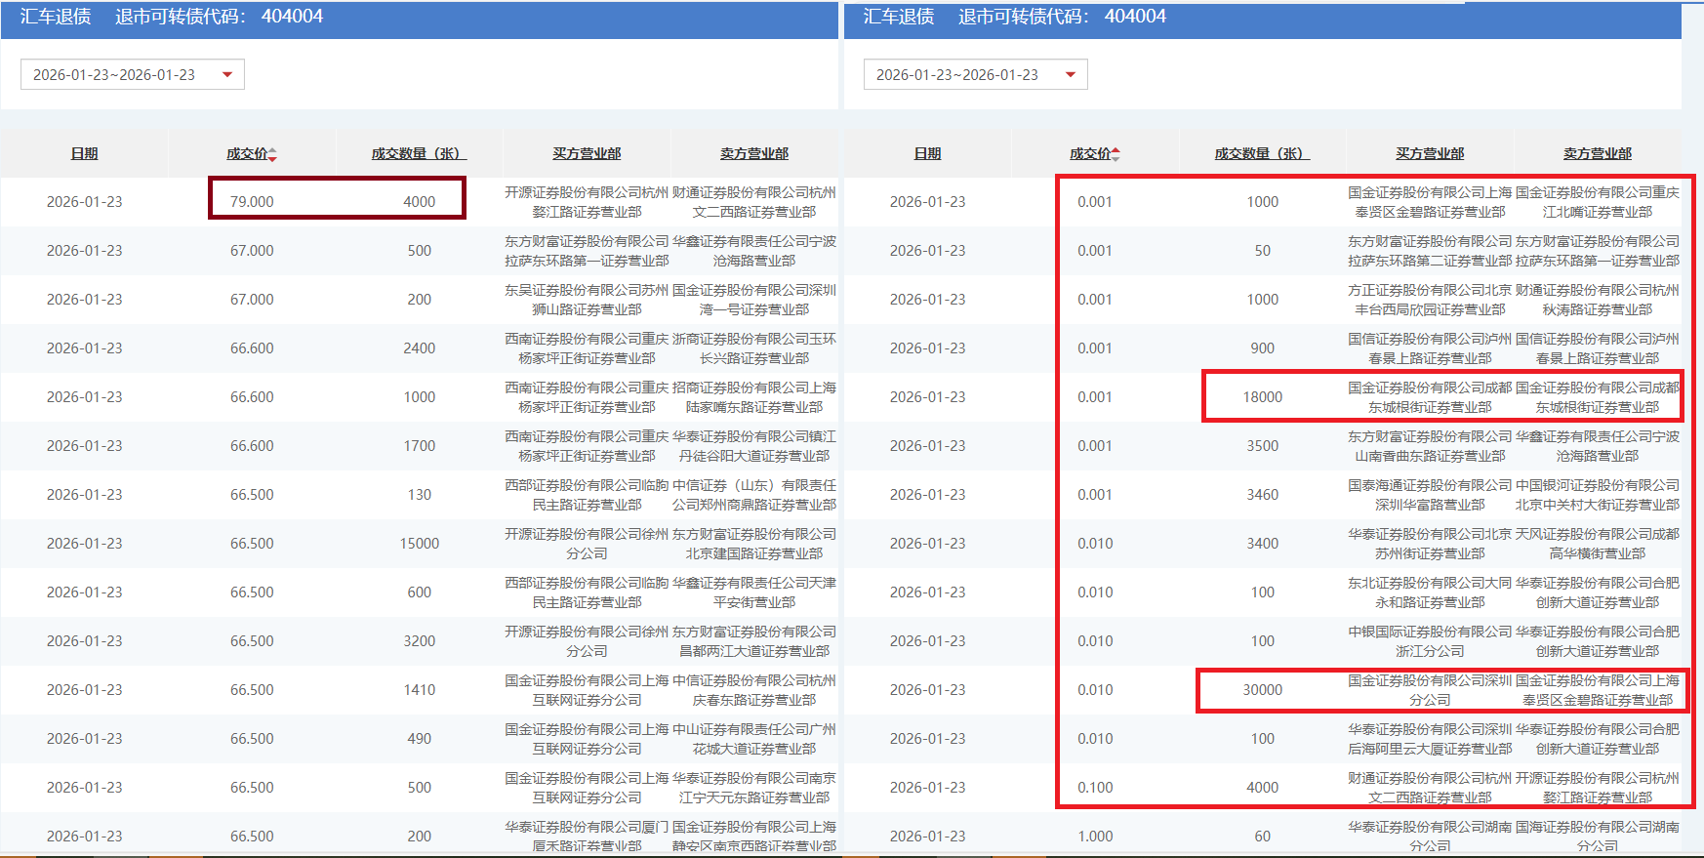This screenshot has width=1704, height=858.
Task: Open right panel date range dropdown arrow
Action: pos(1071,75)
